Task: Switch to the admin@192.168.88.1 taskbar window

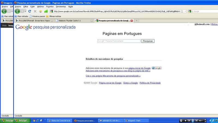Action: pyautogui.click(x=111, y=121)
